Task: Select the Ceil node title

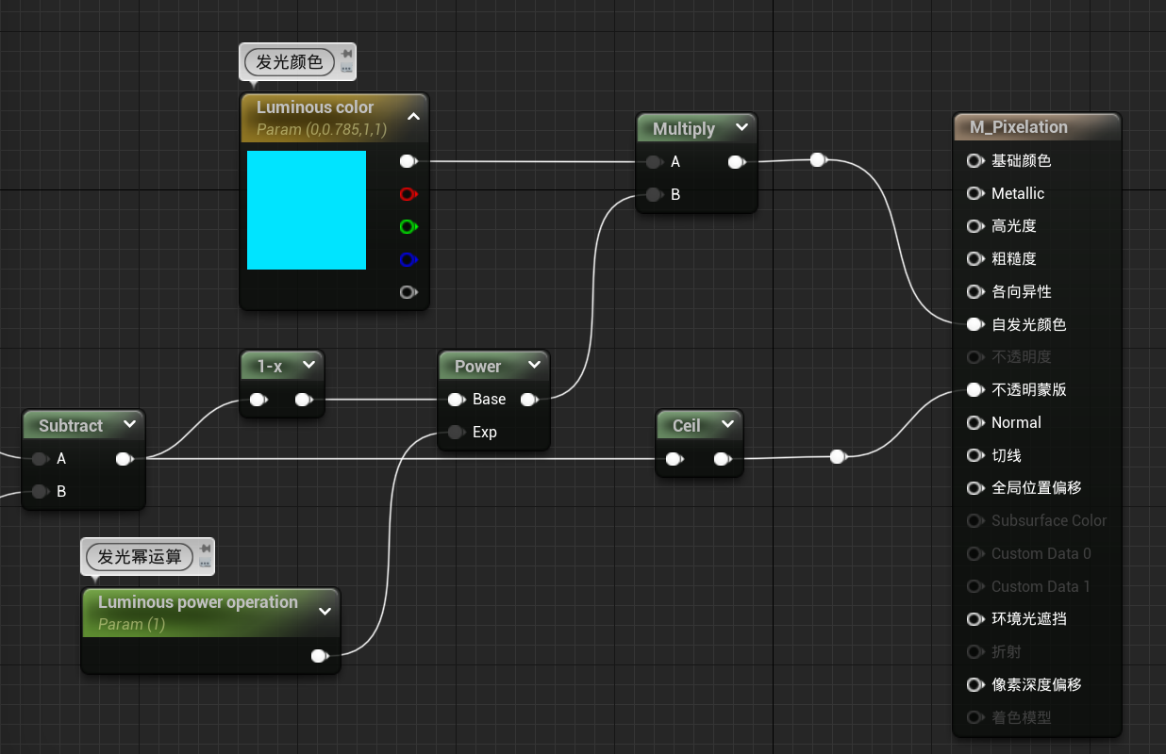Action: [x=687, y=425]
